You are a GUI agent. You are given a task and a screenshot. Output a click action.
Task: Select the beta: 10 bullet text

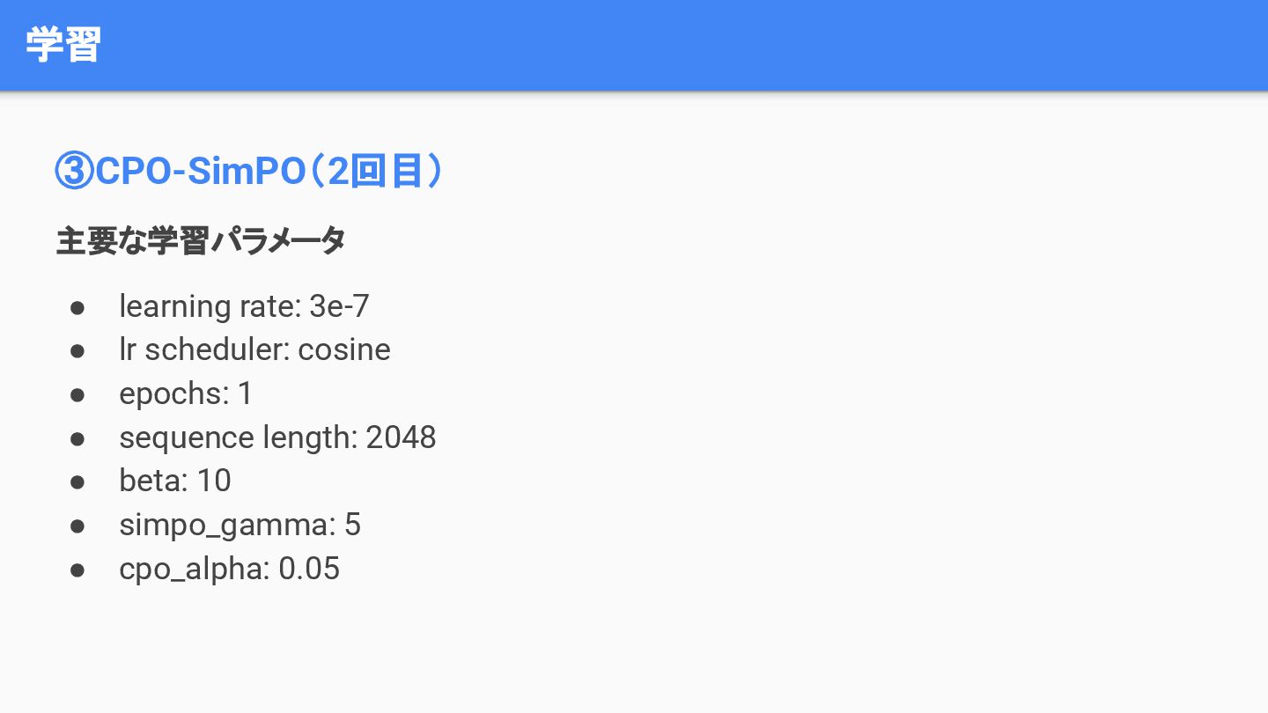tap(175, 481)
